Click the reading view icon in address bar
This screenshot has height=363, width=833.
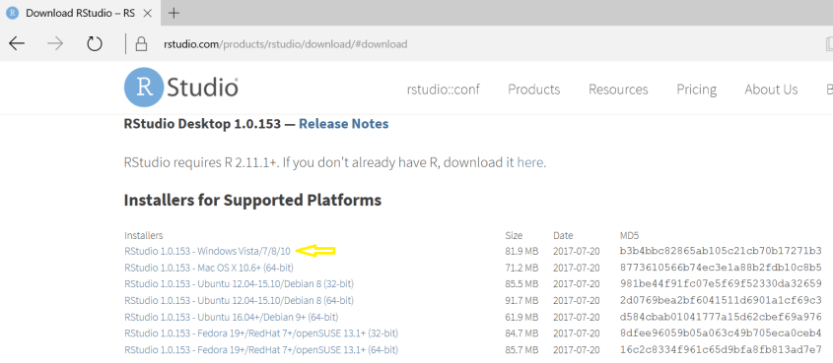point(829,44)
